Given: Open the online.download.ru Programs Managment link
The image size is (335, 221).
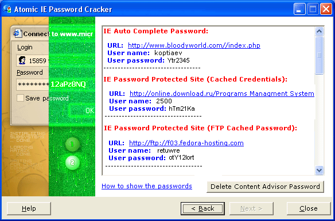Looking at the screenshot, I should 222,94.
